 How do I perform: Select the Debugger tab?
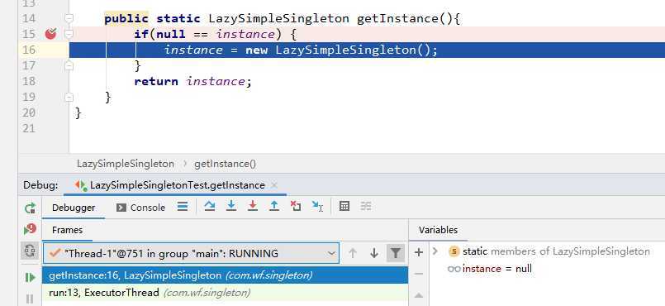pos(74,208)
